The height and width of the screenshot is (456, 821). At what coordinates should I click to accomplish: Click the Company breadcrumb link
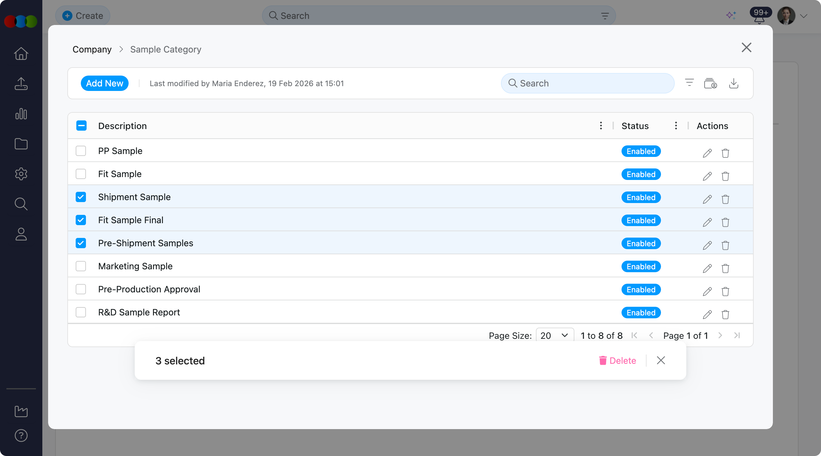(x=92, y=49)
